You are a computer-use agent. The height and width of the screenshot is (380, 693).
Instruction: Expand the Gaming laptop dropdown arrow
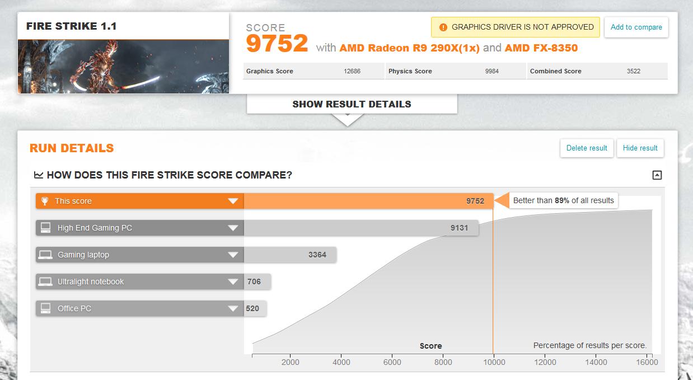coord(233,255)
